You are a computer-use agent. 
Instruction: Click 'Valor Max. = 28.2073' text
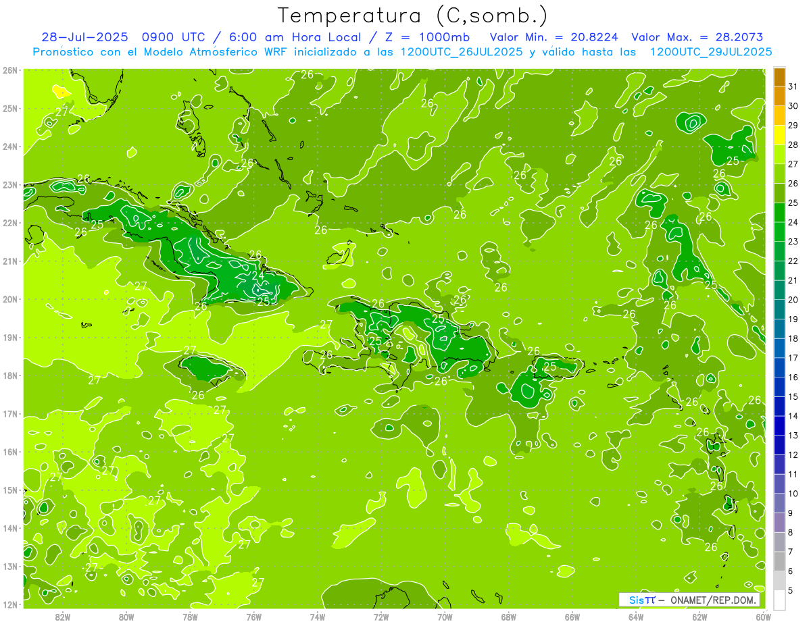(x=697, y=37)
